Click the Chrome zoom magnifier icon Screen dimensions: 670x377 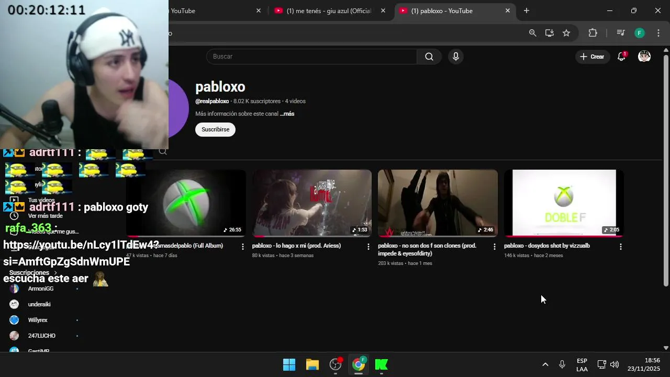(x=532, y=33)
